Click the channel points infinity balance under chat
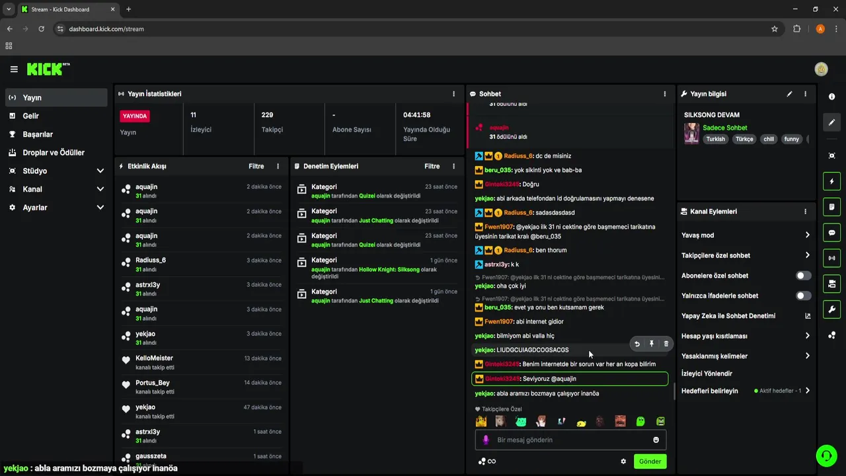846x476 pixels. [487, 461]
